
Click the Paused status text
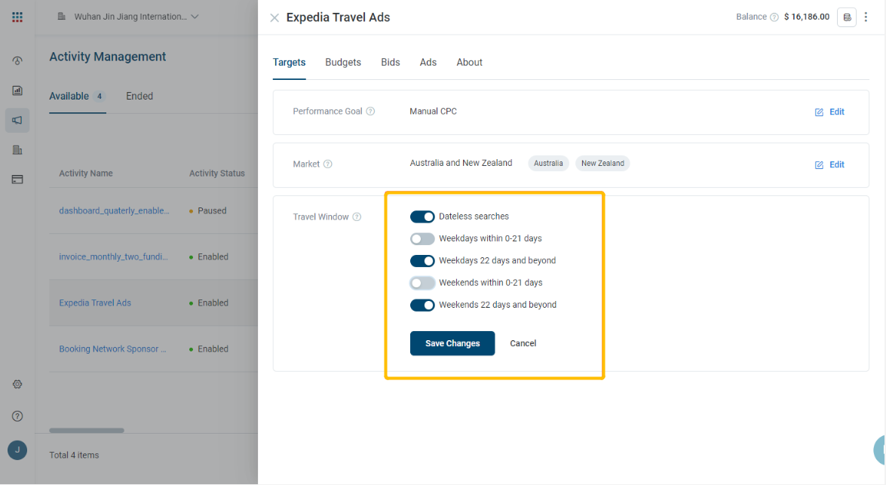point(212,211)
